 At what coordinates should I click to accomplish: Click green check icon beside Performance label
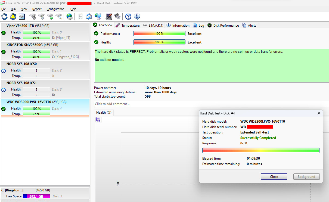(96, 33)
